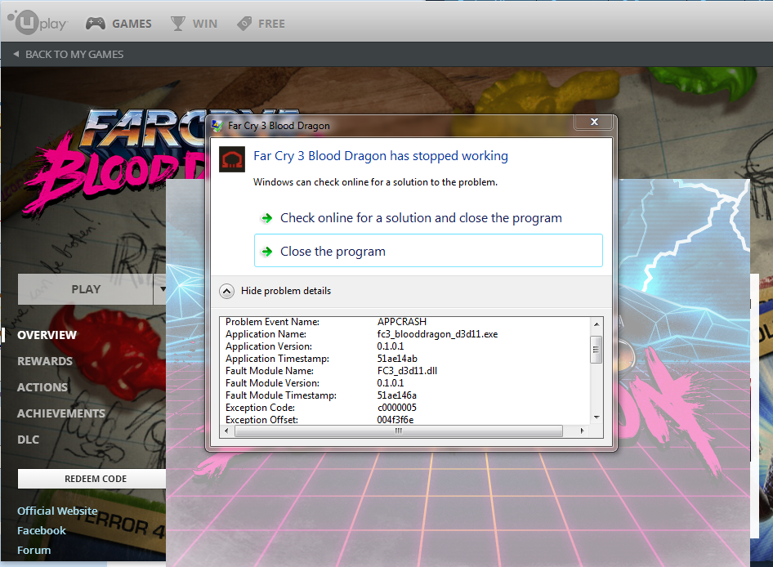This screenshot has height=567, width=773.
Task: Click the details scroll down arrow
Action: click(597, 417)
